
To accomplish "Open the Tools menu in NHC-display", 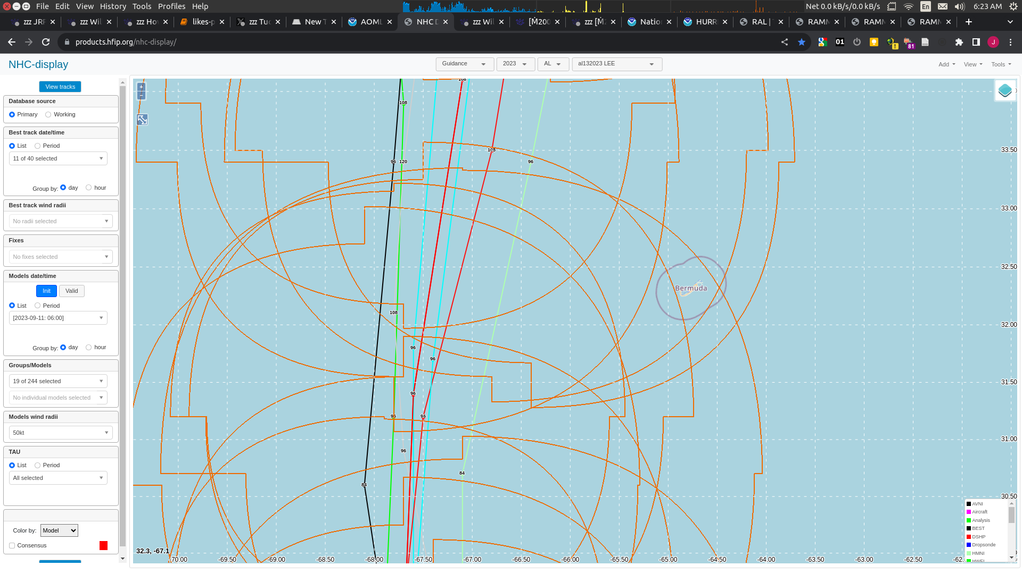I will (1001, 64).
